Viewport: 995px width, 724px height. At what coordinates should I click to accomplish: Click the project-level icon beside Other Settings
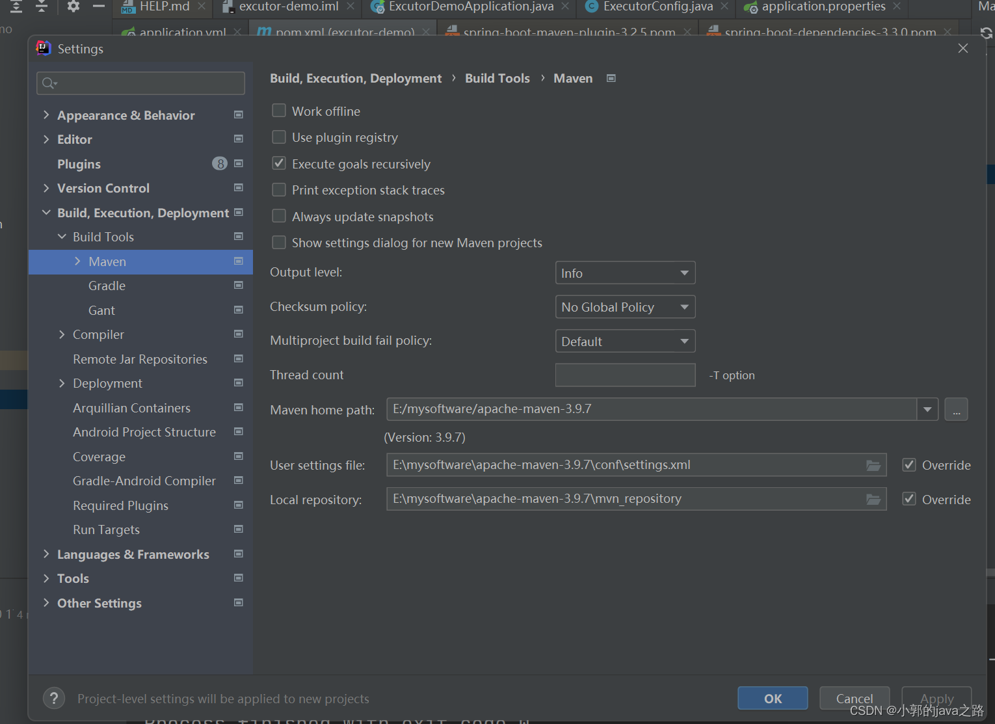click(239, 603)
